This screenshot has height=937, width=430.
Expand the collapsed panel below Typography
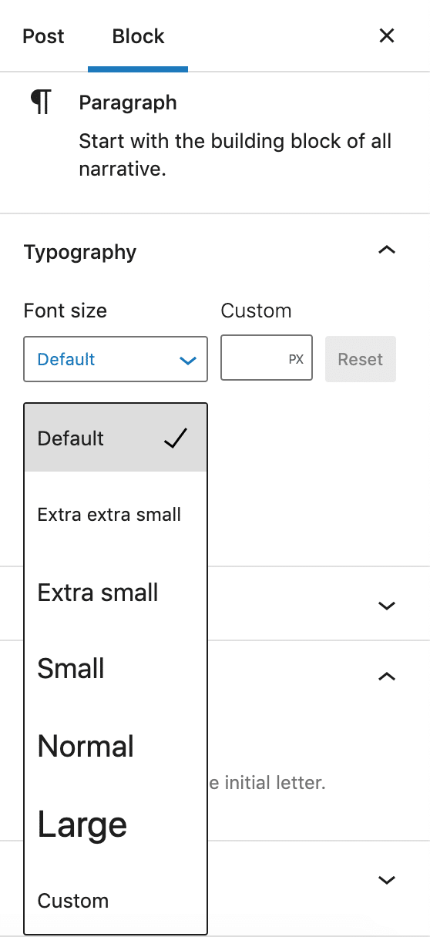(387, 605)
